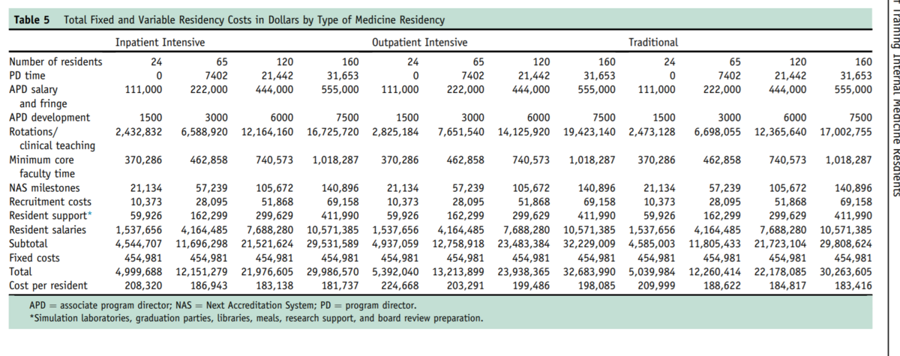Select the "Rotations/ clinical teaching" row label
900x356 pixels.
52,138
